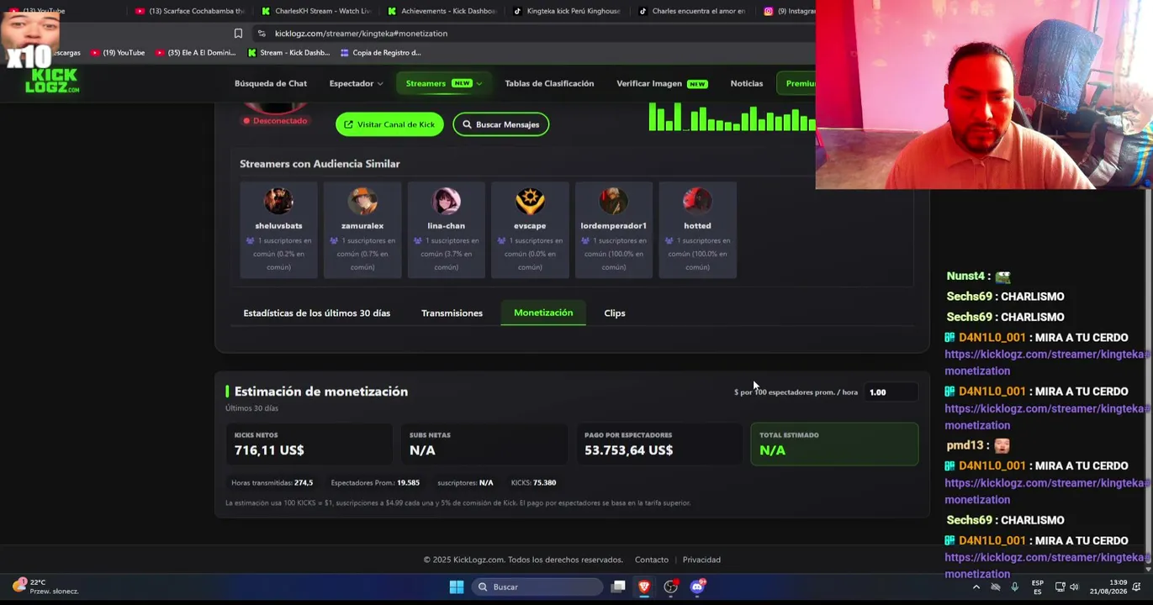
Task: Show hidden system tray icons
Action: (x=976, y=587)
